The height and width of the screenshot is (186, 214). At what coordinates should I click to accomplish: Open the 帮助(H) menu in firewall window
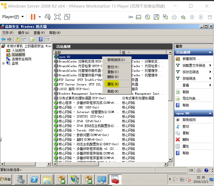tap(55, 33)
